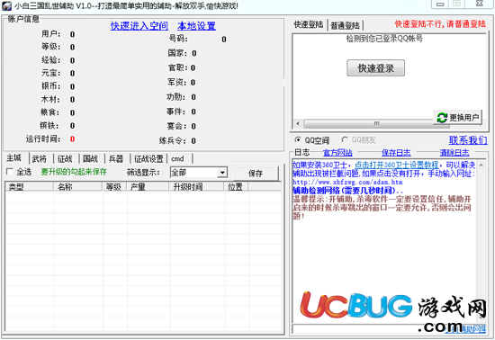The width and height of the screenshot is (495, 340).
Task: Select the QQ空间 radio button
Action: point(298,139)
